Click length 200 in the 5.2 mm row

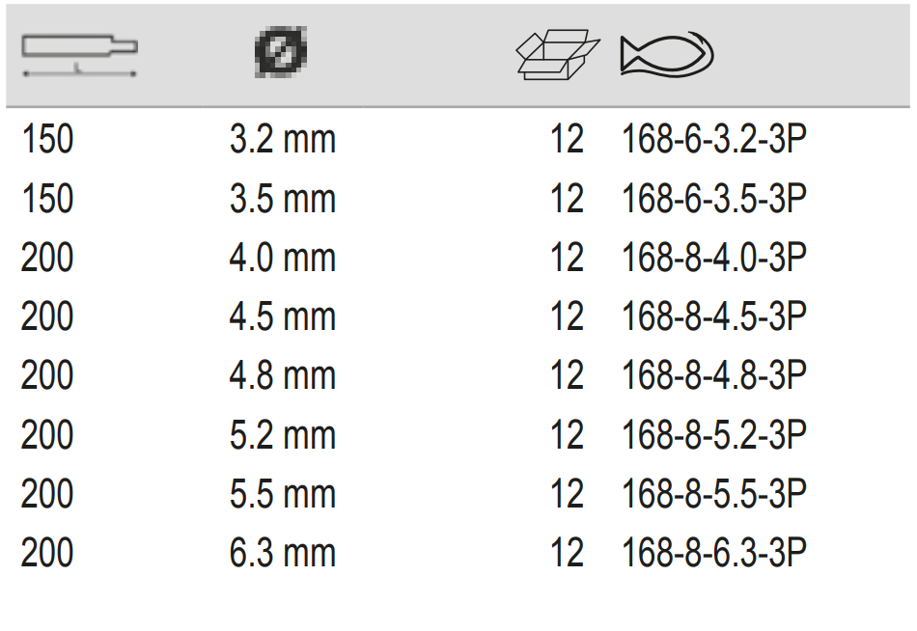[x=47, y=435]
